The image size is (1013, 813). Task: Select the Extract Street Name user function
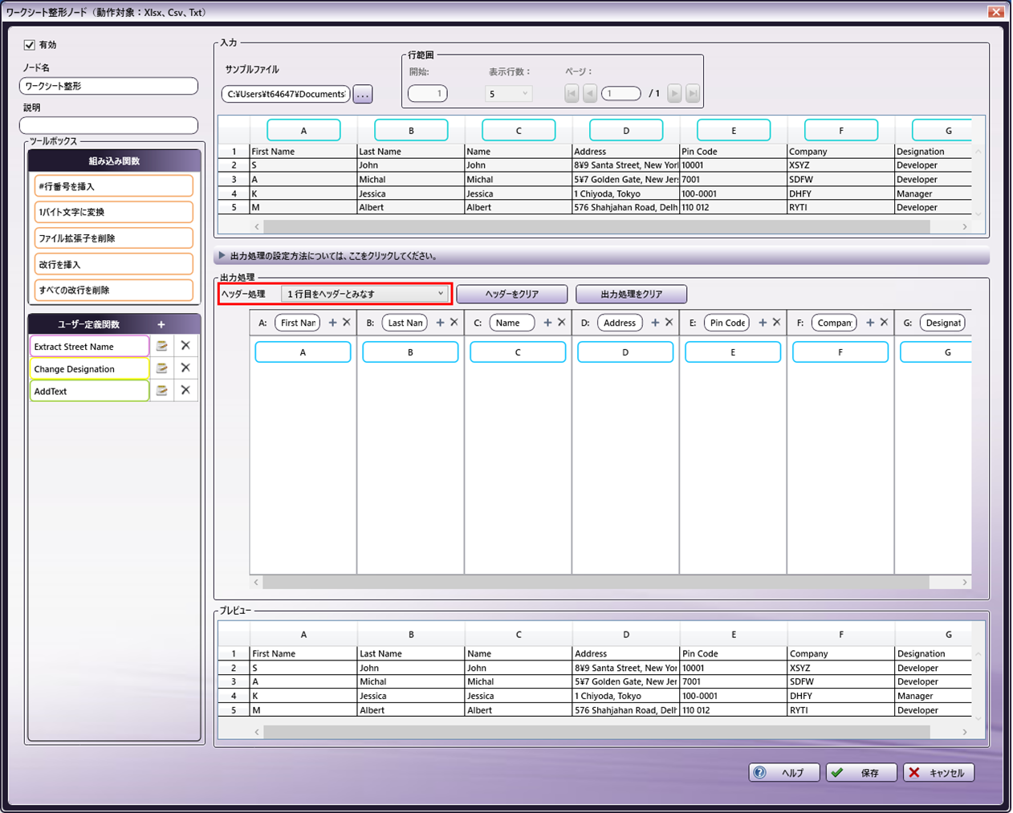(90, 347)
